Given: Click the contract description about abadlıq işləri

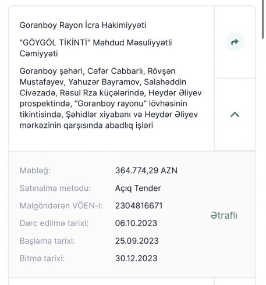Looking at the screenshot, I should [111, 98].
